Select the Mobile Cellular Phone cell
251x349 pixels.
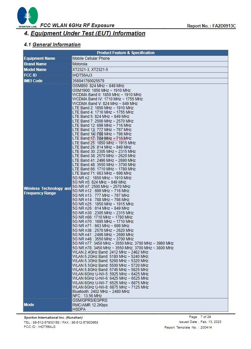coord(91,58)
